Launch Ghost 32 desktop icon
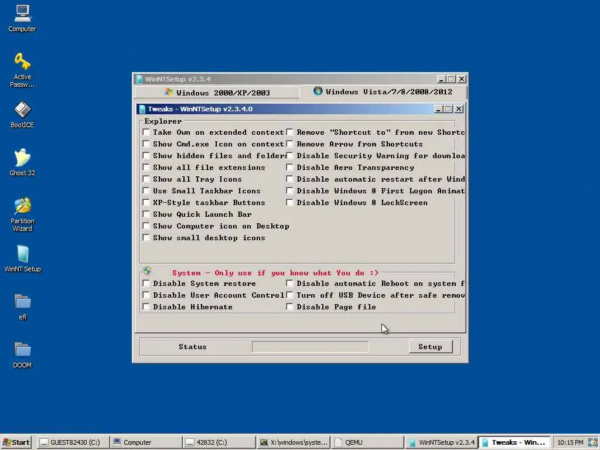The image size is (600, 450). (x=22, y=162)
